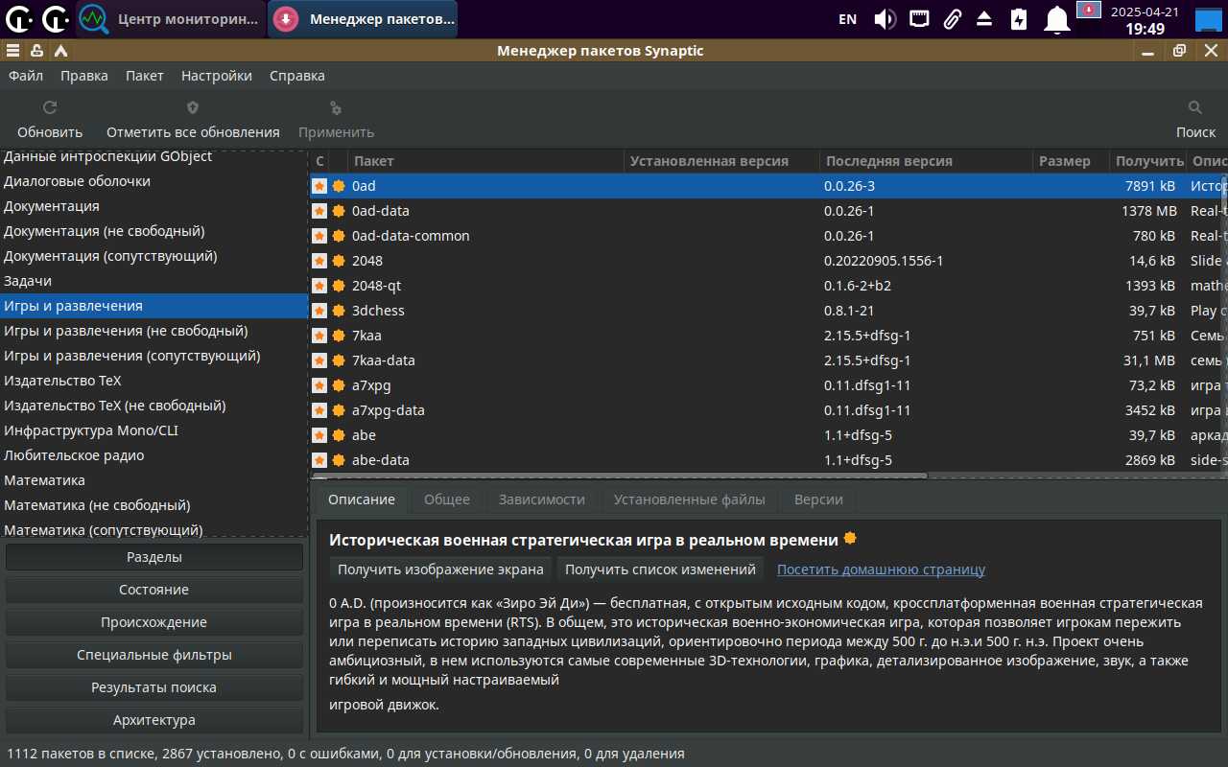Switch to the Зависимости tab
This screenshot has width=1228, height=767.
coord(542,500)
